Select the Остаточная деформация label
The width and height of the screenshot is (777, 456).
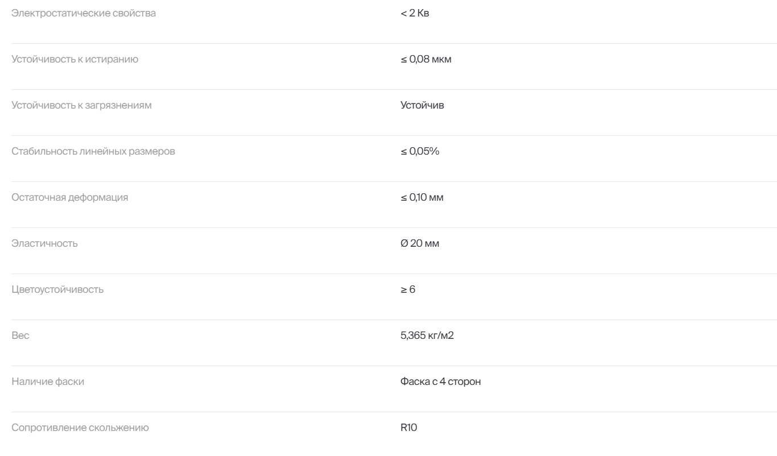(70, 198)
